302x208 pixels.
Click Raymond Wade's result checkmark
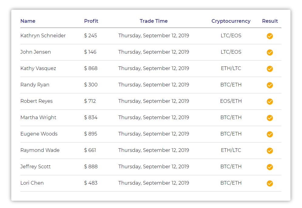tap(270, 150)
